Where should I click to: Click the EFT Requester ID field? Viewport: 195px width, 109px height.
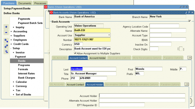click(x=122, y=105)
